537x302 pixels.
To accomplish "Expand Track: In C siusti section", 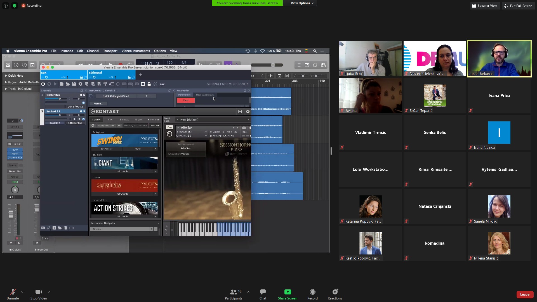I will (6, 89).
